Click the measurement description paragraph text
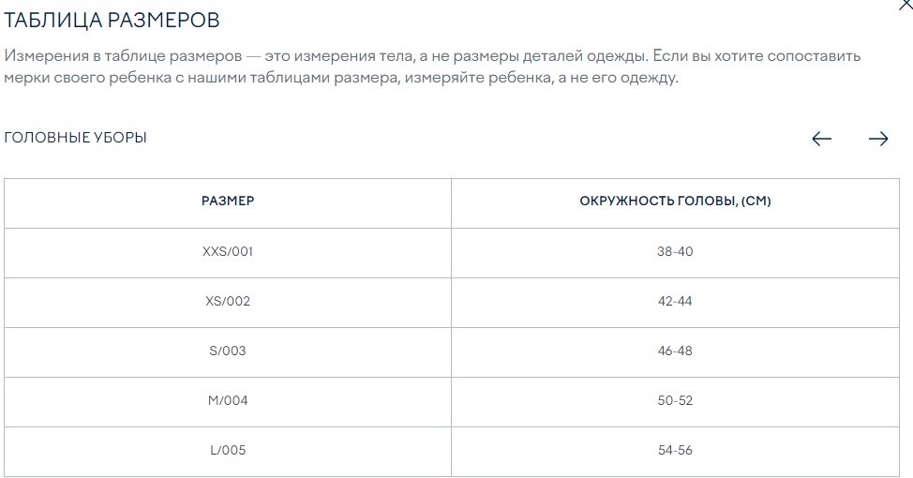The image size is (913, 478). pyautogui.click(x=432, y=67)
